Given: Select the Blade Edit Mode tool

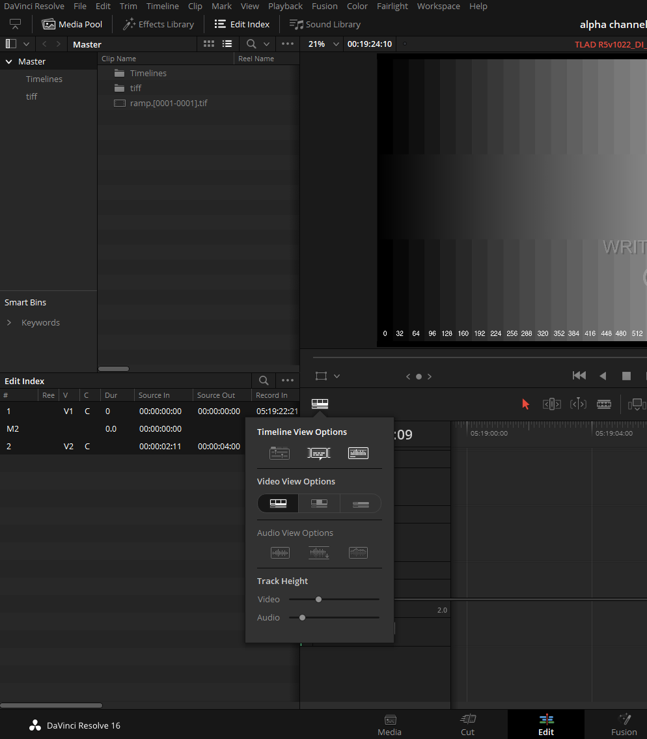Looking at the screenshot, I should coord(604,404).
